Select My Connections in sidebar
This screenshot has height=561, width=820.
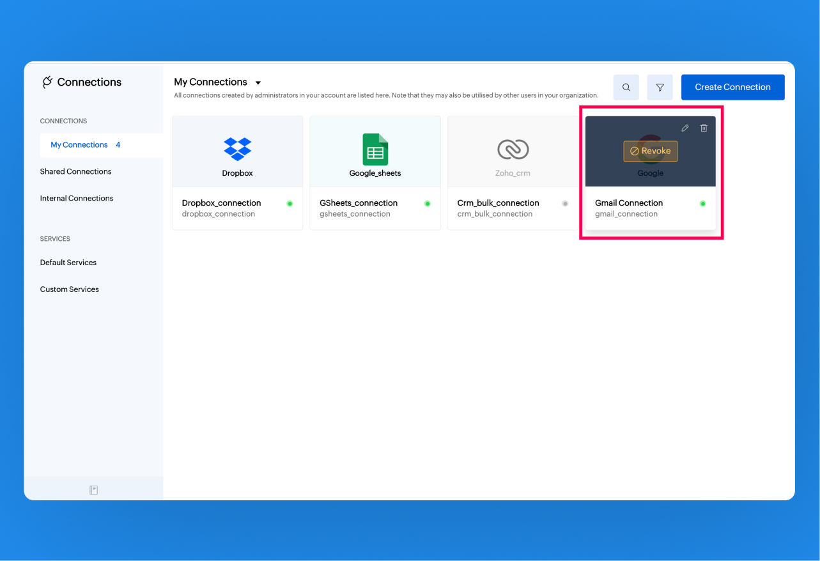(79, 145)
